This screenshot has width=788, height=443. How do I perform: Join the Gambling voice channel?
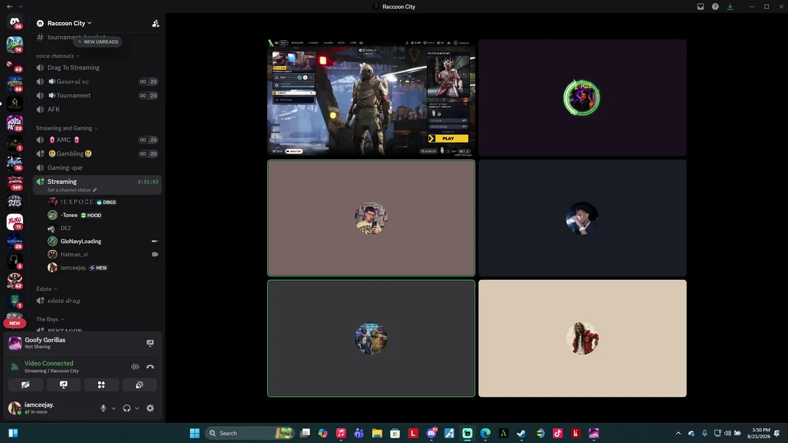[x=97, y=154]
